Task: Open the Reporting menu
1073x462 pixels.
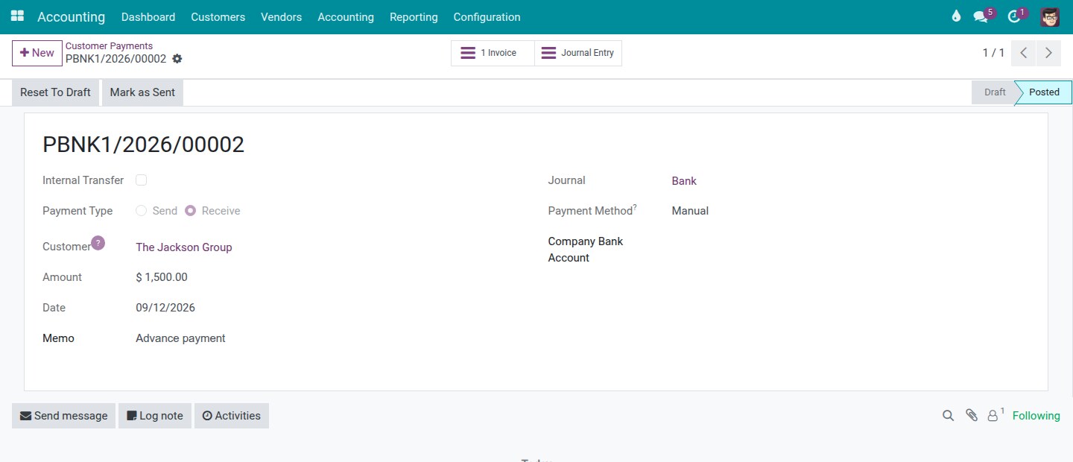Action: tap(414, 16)
